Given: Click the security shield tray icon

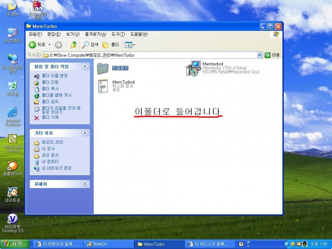Looking at the screenshot, I should 293,244.
